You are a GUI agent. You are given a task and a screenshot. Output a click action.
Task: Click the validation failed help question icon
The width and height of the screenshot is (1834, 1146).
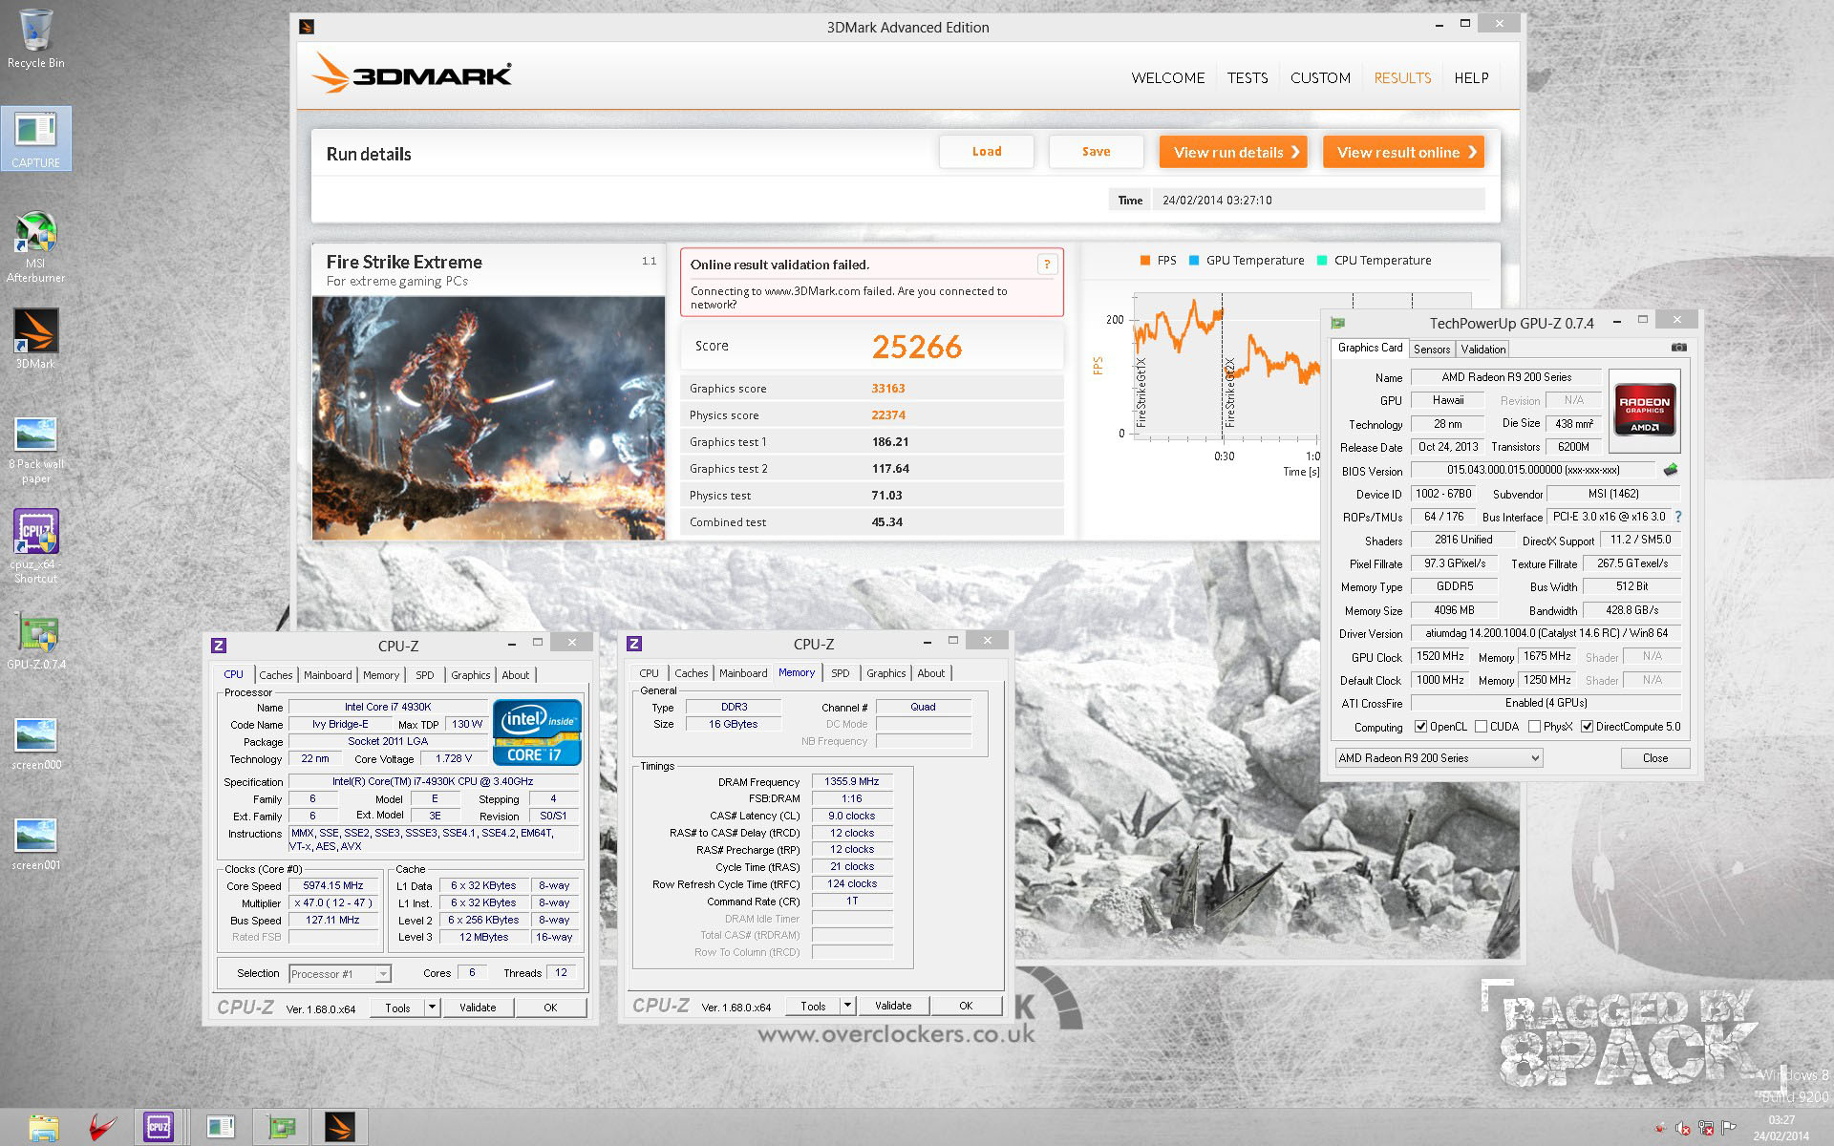(x=1047, y=265)
